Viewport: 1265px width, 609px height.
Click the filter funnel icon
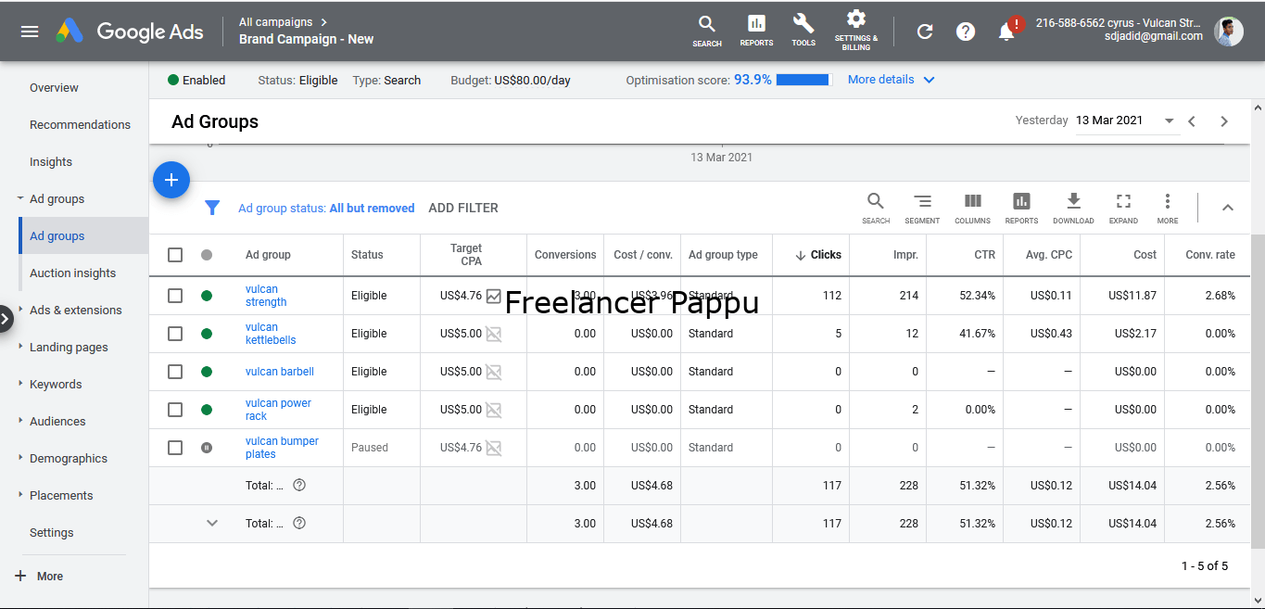[212, 208]
